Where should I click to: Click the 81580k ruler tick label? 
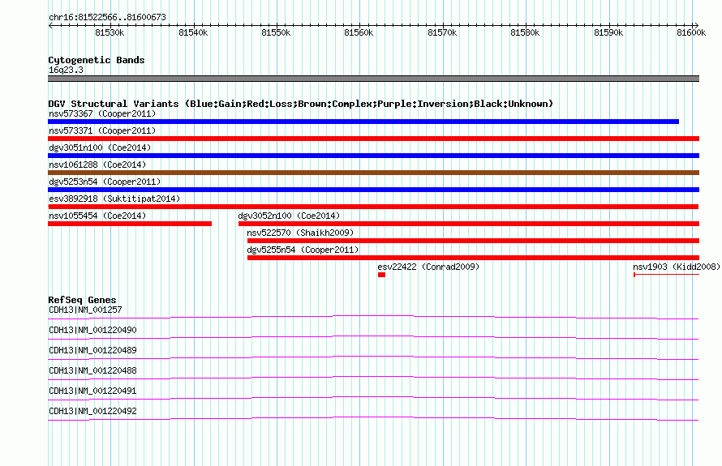coord(525,32)
